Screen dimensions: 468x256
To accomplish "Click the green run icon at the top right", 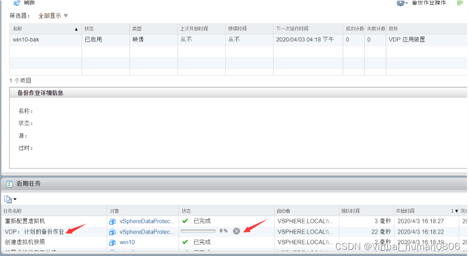I will 460,3.
